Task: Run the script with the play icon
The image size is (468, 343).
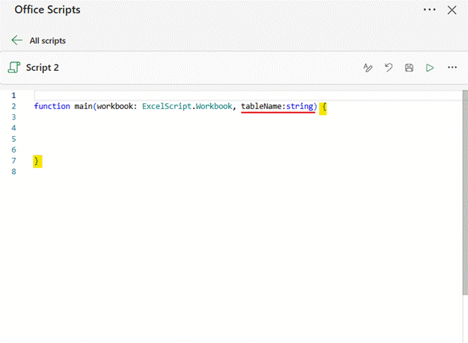Action: [430, 68]
